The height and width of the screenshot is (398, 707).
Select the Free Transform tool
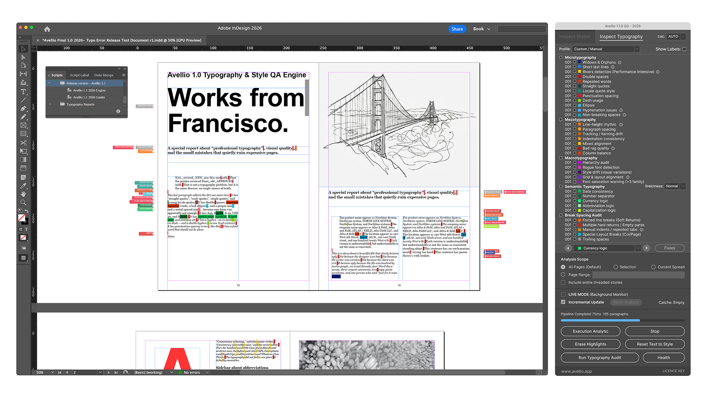[23, 151]
